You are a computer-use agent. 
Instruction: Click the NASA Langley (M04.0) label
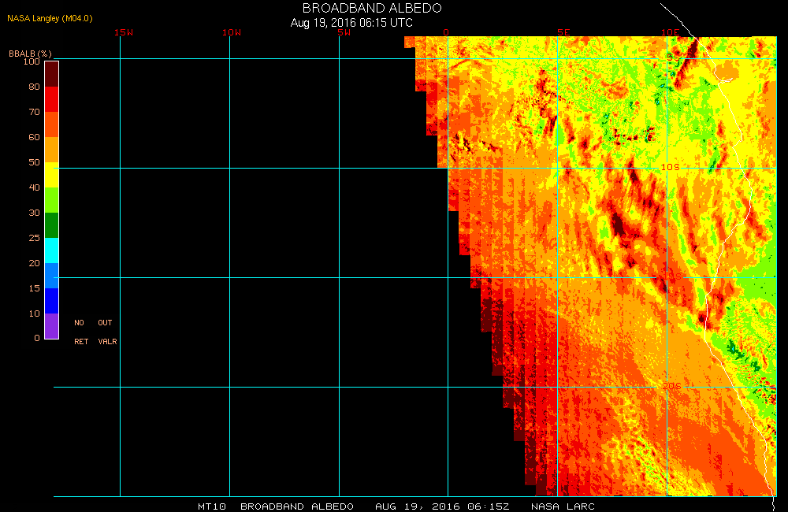point(50,18)
